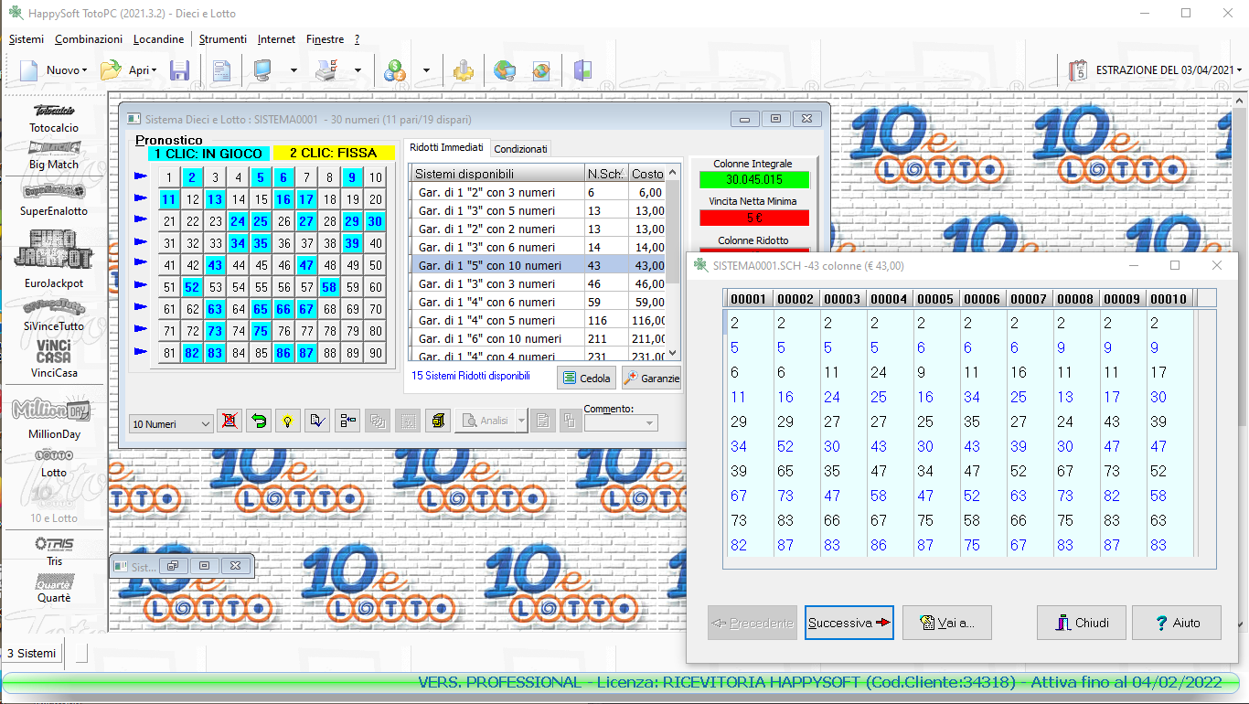Switch to the Condizionati tab
This screenshot has height=704, width=1249.
520,149
